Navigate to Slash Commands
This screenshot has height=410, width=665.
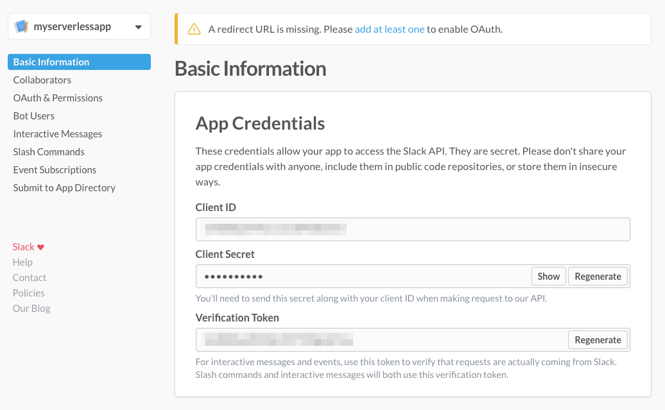click(x=49, y=152)
